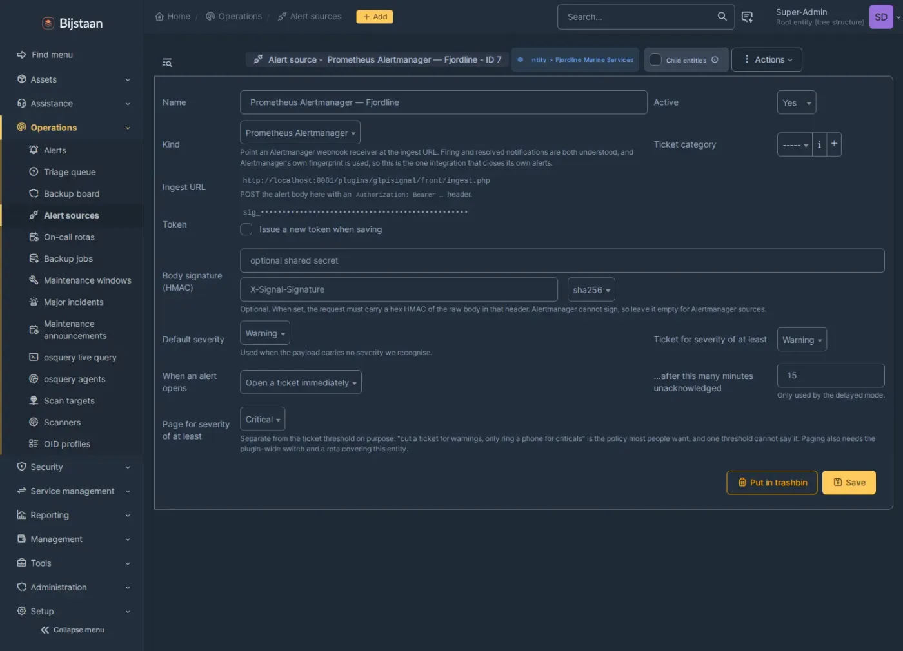This screenshot has width=903, height=651.
Task: Click the Child entities info icon
Action: coord(715,60)
